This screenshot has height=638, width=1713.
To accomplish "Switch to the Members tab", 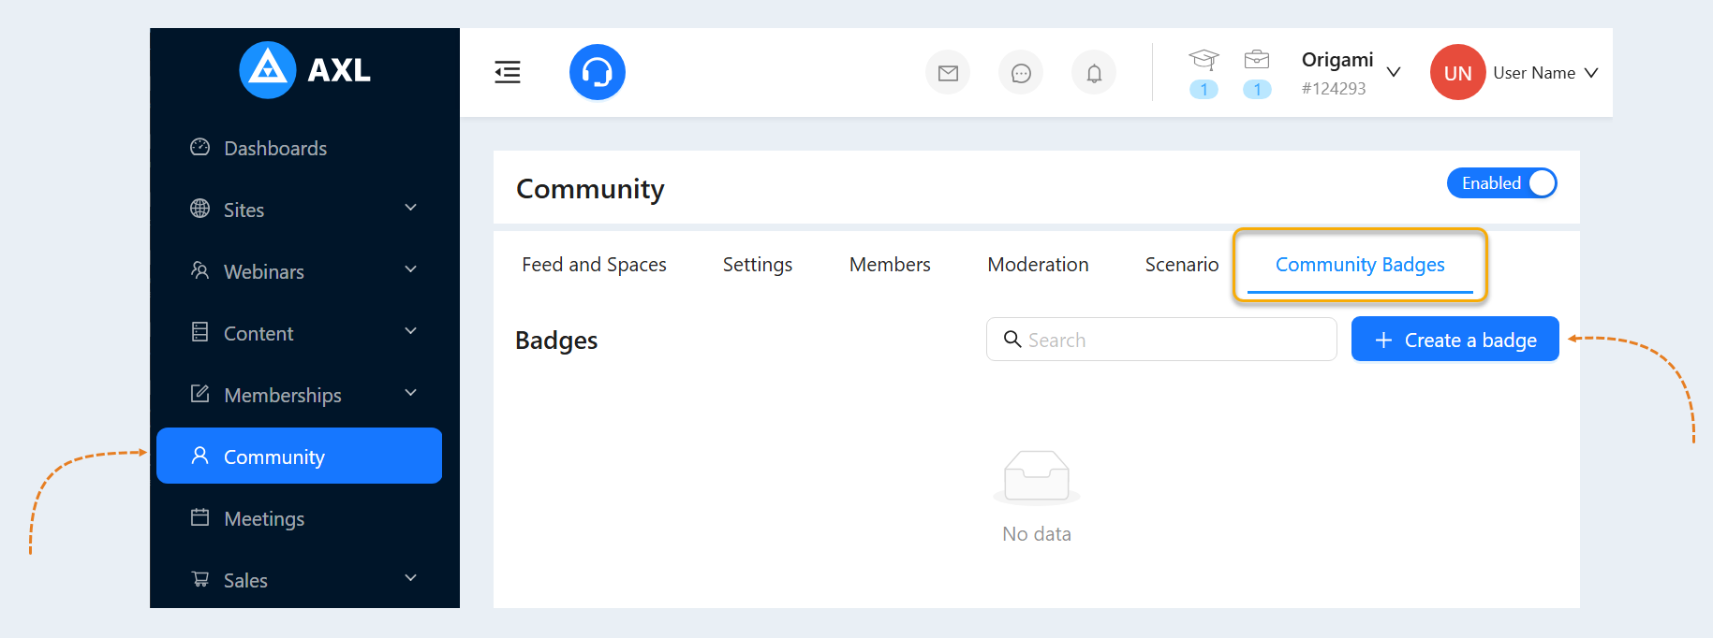I will (890, 265).
